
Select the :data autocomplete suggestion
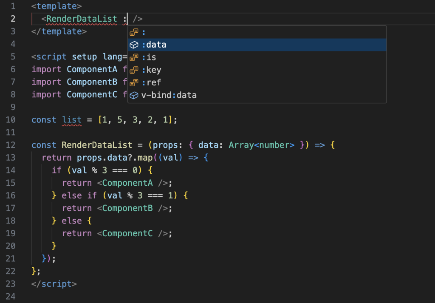click(x=154, y=45)
